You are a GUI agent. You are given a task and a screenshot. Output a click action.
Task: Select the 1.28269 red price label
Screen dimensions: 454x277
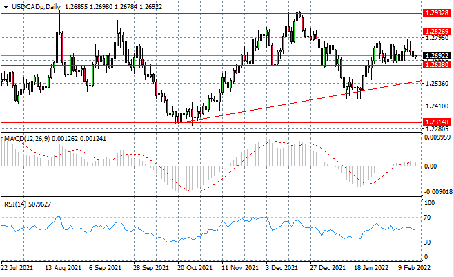tap(437, 31)
